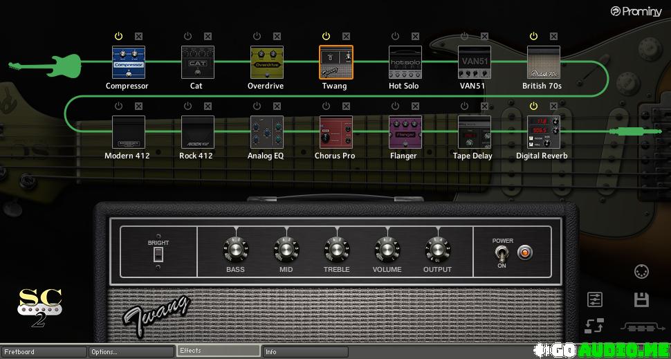Viewport: 671px width, 359px height.
Task: Remove Rock 412 with its X button
Action: click(208, 106)
